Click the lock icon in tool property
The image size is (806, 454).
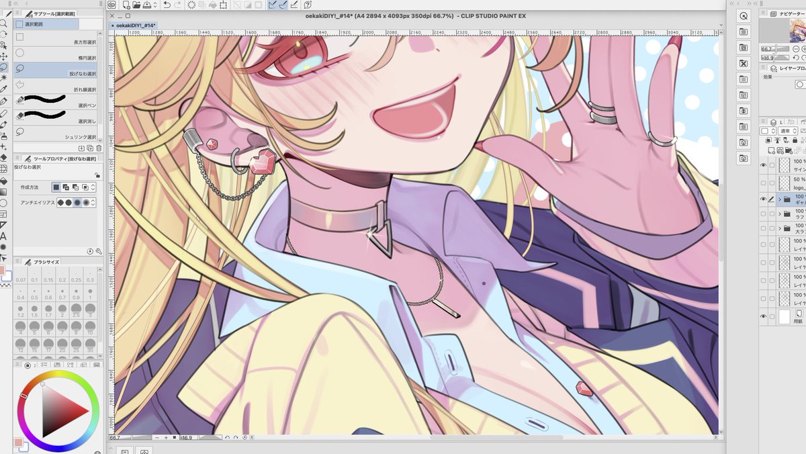pyautogui.click(x=97, y=175)
